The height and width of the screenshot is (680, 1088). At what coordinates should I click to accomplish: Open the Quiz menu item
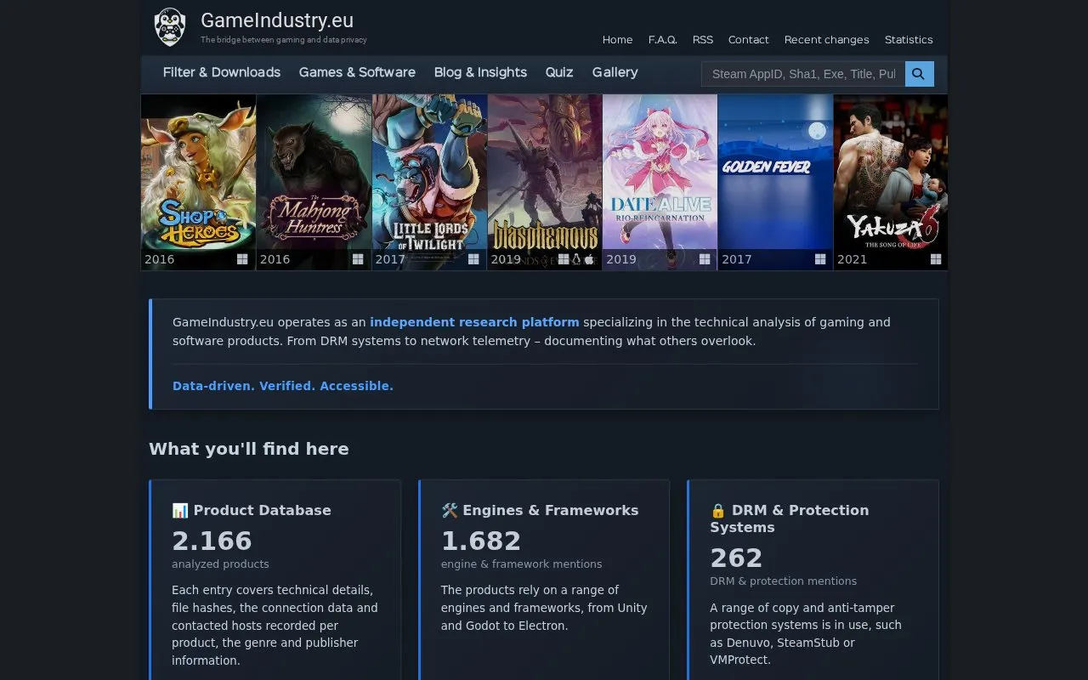pyautogui.click(x=559, y=72)
